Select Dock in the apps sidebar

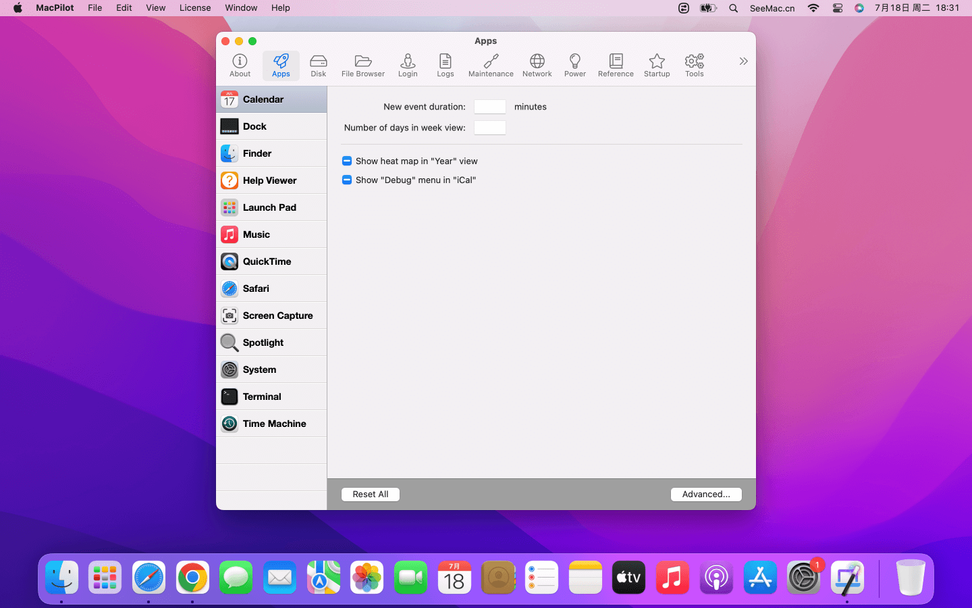coord(271,126)
